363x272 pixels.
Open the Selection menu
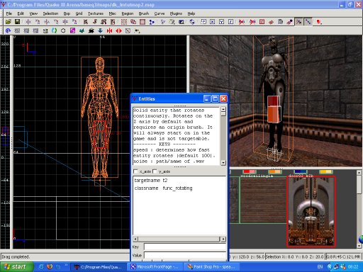coord(50,13)
